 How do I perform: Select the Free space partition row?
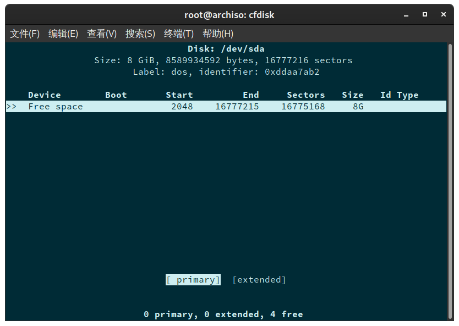57,106
